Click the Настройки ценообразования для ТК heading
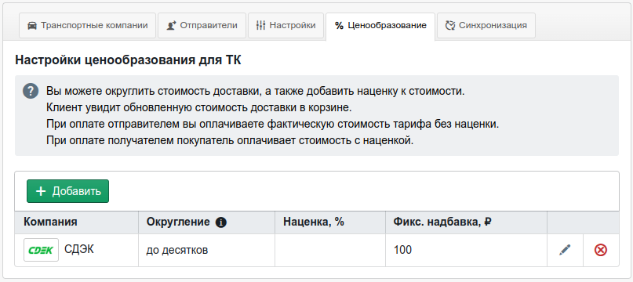Viewport: 633px width, 282px height. click(128, 60)
